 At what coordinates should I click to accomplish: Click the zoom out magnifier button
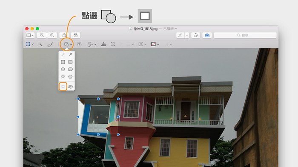(42, 35)
